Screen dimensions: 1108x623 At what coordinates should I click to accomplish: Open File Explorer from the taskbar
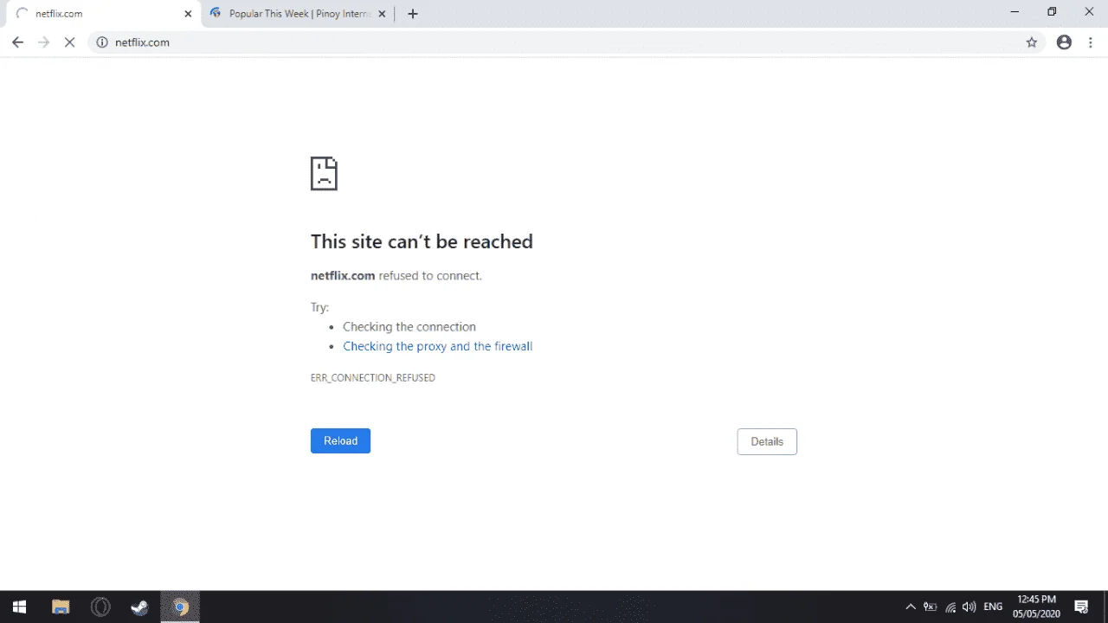click(61, 607)
